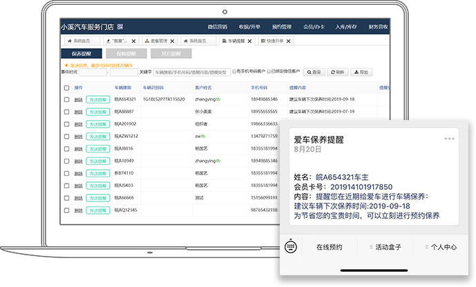Open the three-dot menu on message card

click(449, 139)
